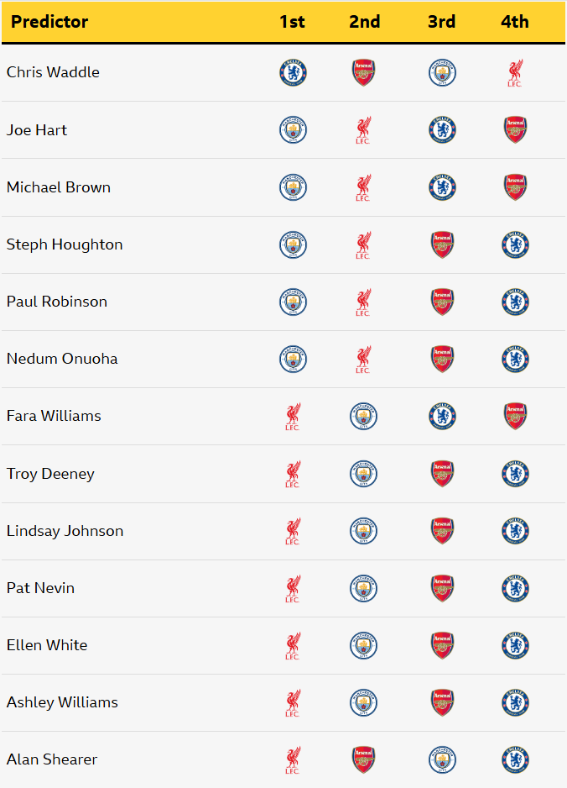
Task: Click the Predictor column header
Action: (x=49, y=22)
